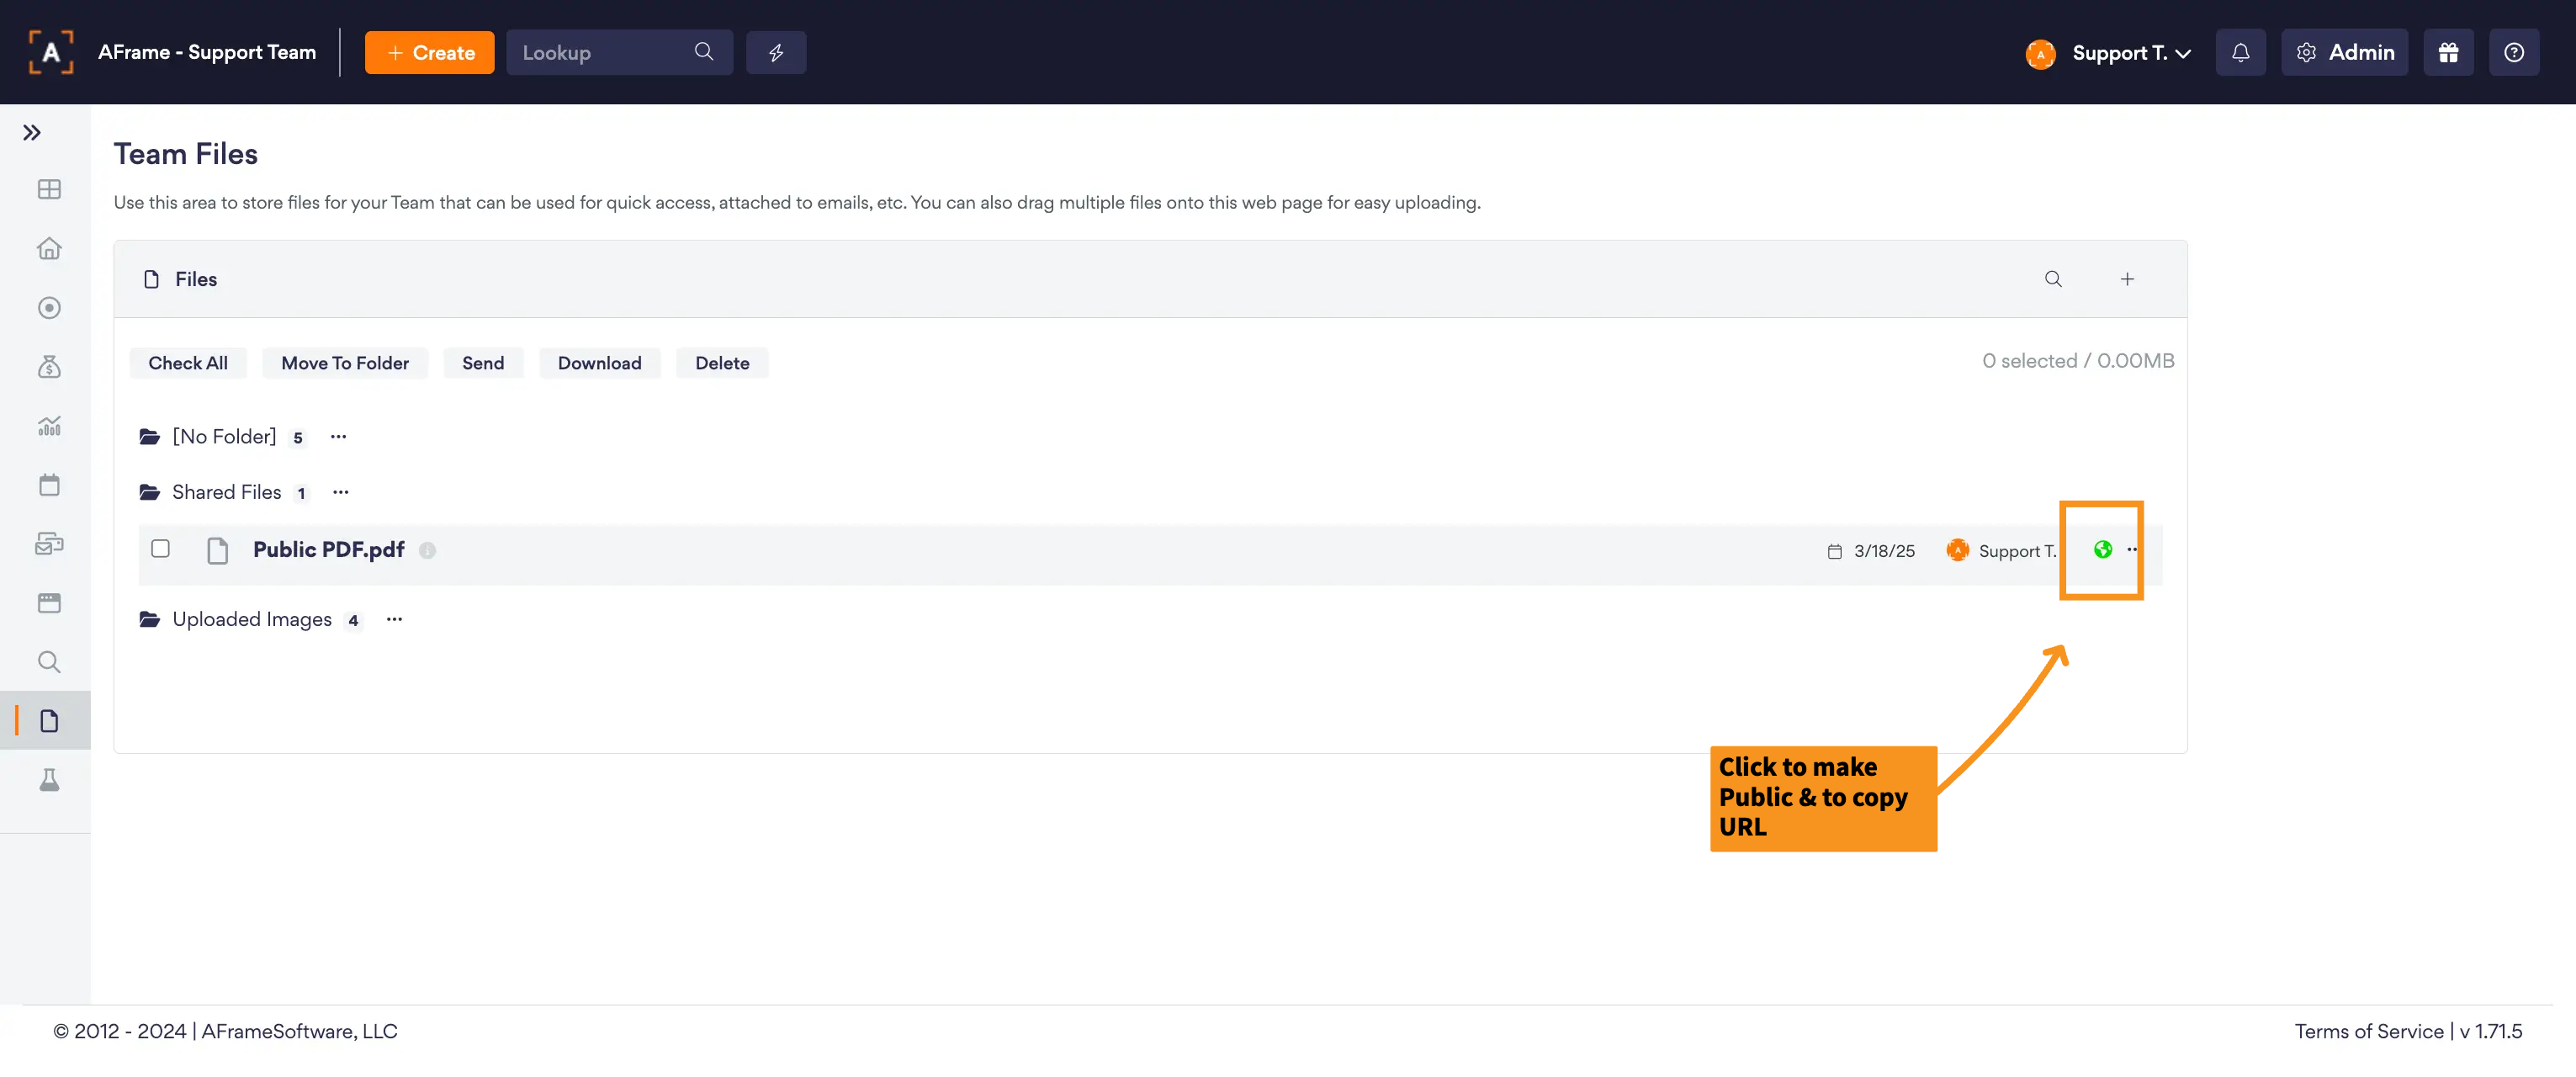Open the notifications bell
Image resolution: width=2576 pixels, height=1077 pixels.
click(2240, 53)
